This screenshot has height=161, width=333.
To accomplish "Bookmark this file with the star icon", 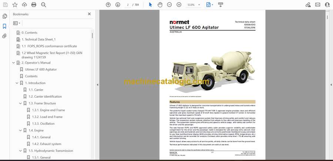I will 15,5.
